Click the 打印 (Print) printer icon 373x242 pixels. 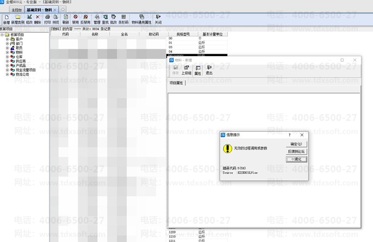tap(48, 17)
